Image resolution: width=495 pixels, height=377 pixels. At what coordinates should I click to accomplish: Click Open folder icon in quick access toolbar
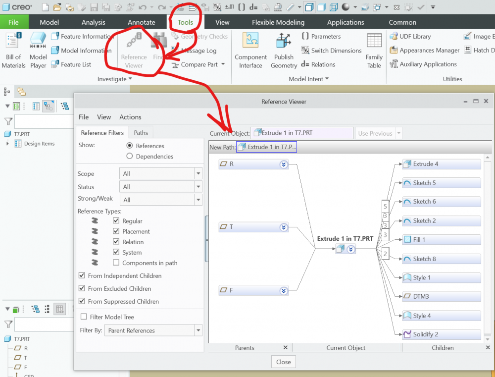point(57,7)
